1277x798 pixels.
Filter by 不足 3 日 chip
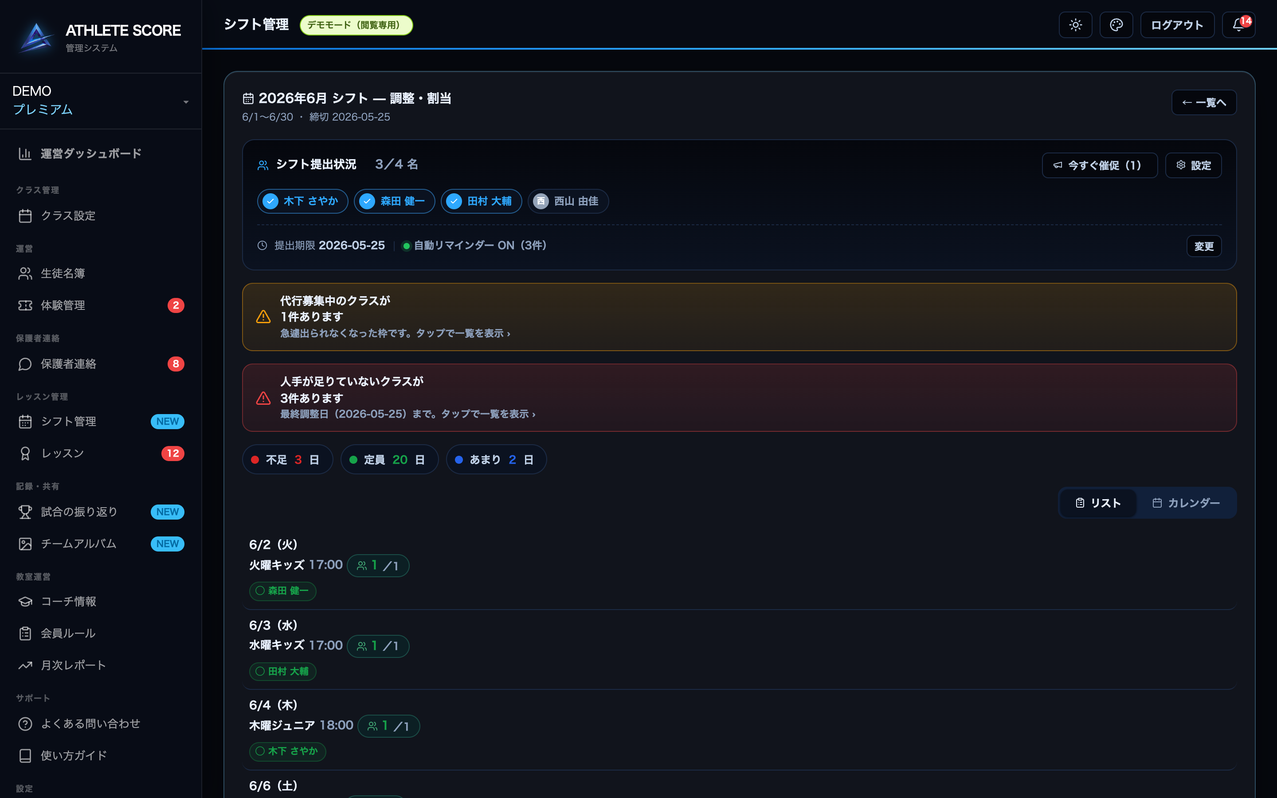[x=288, y=460]
